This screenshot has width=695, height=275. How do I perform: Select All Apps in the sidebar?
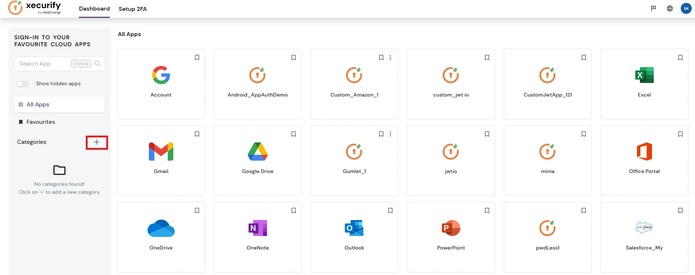click(x=38, y=105)
